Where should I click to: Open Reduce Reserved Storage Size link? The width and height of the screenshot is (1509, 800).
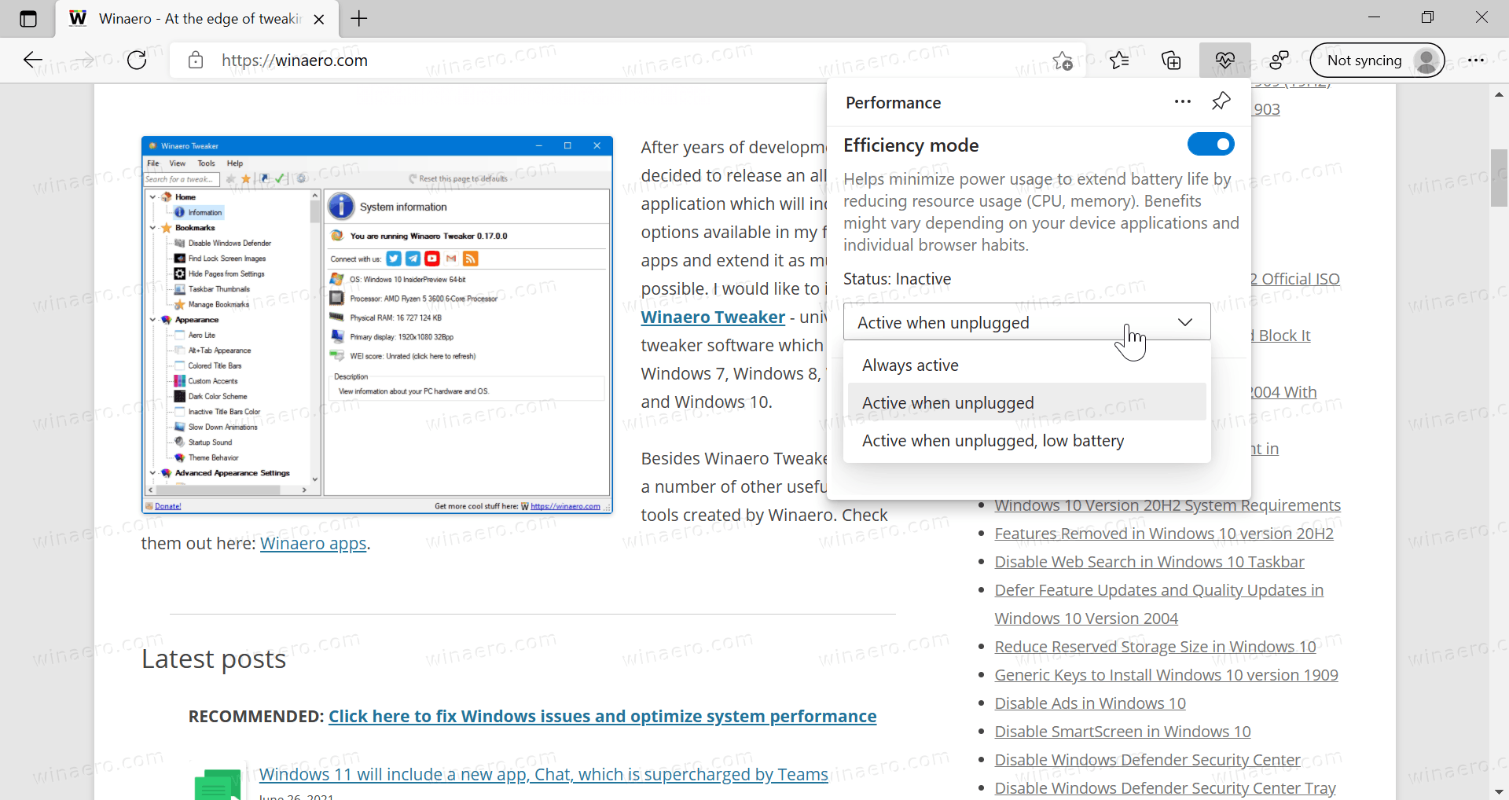1155,647
